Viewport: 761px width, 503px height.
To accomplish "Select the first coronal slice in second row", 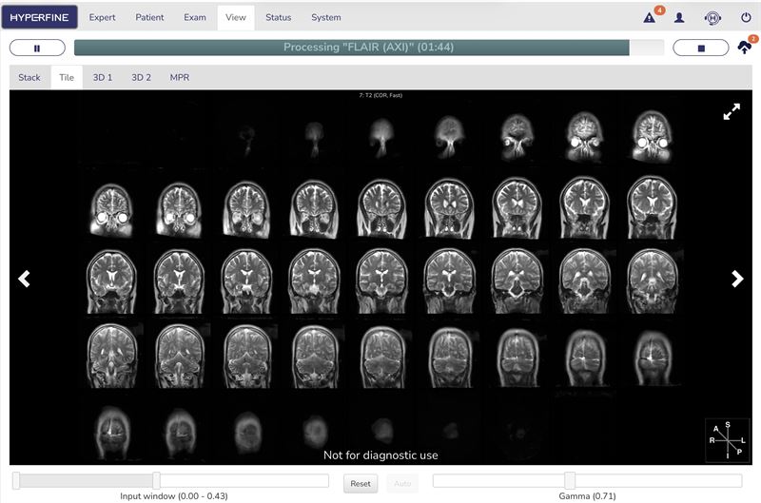I will 111,210.
